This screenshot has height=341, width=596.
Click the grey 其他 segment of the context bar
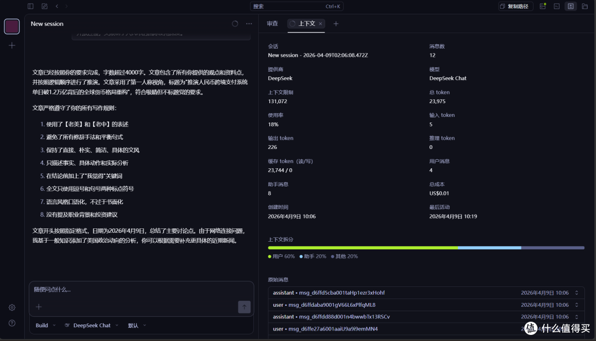(552, 248)
